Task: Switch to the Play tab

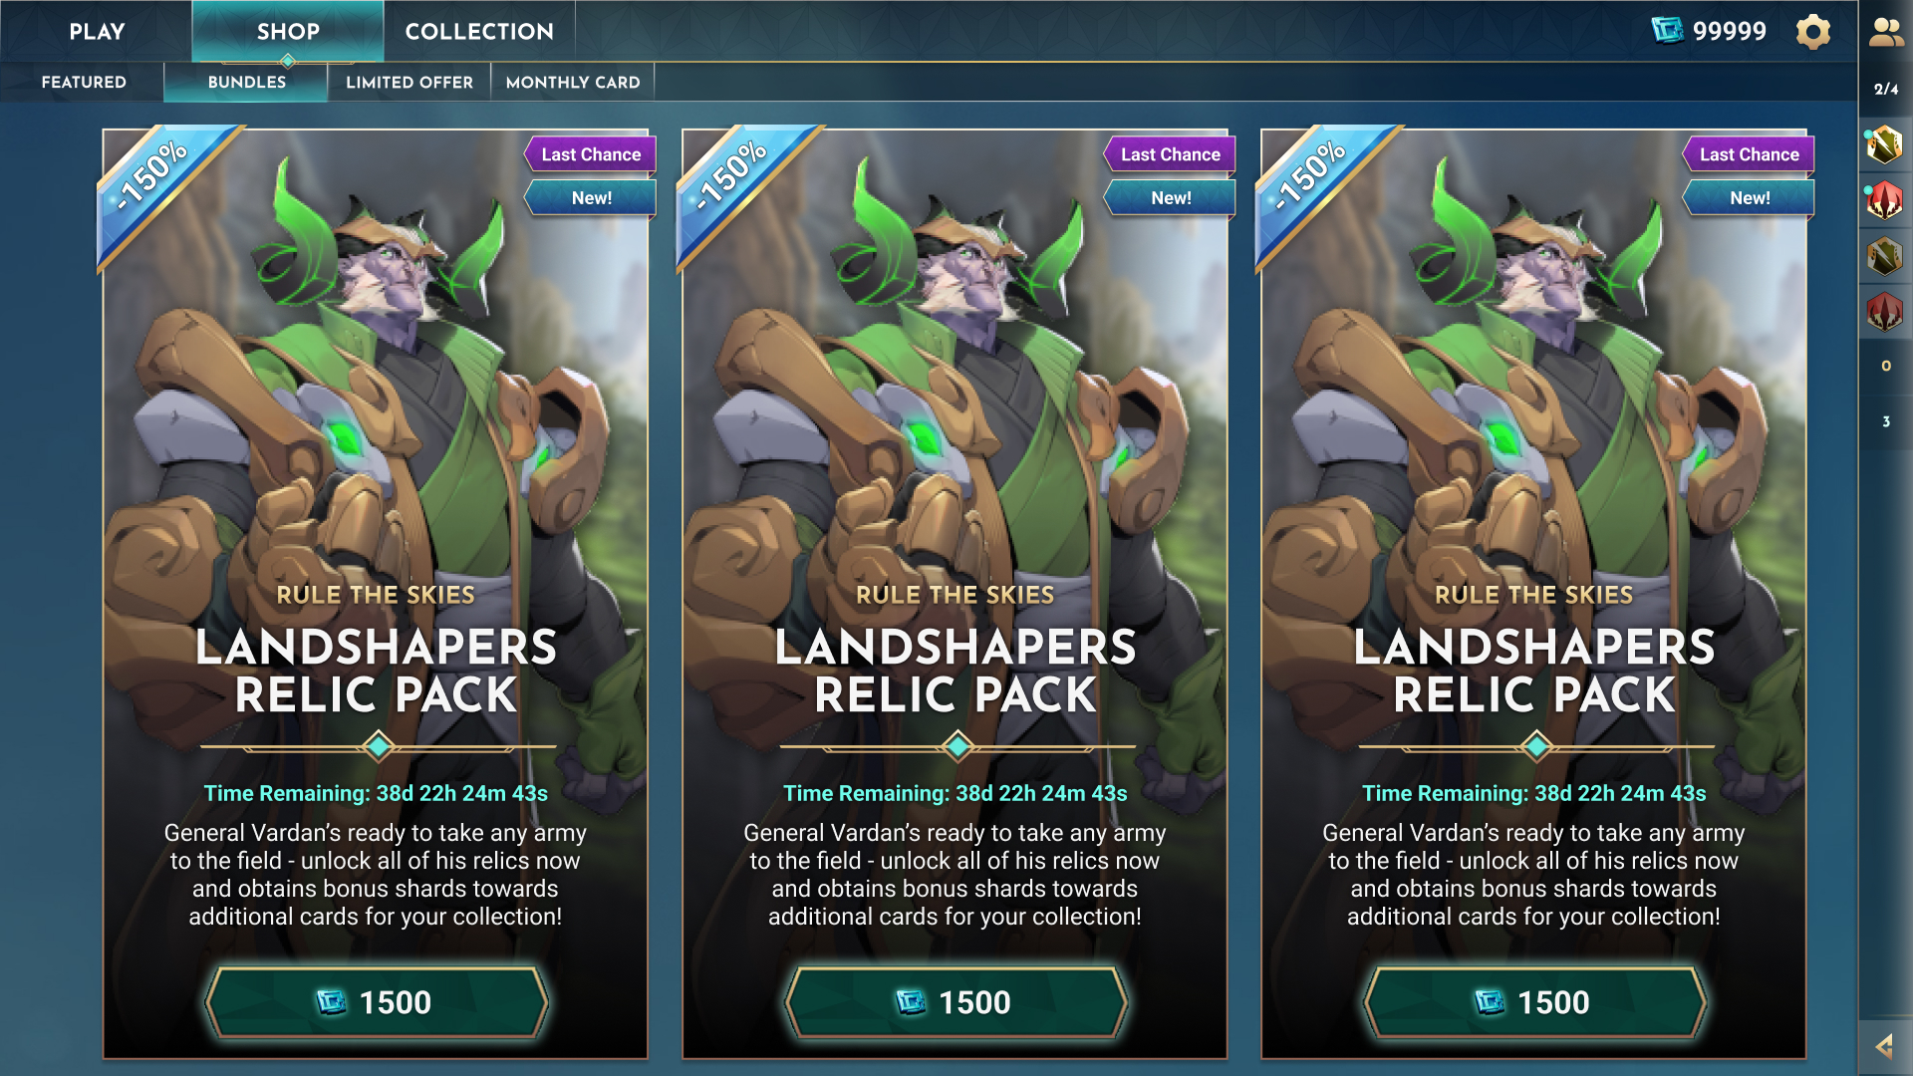Action: click(x=97, y=31)
